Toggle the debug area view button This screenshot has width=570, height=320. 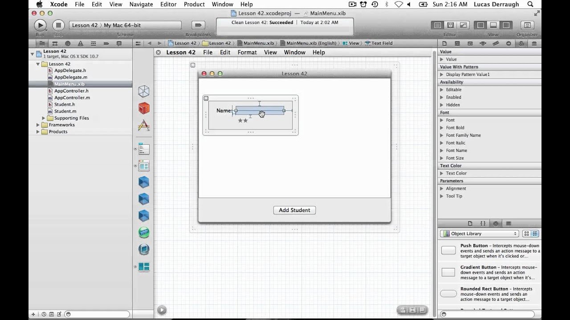click(493, 25)
